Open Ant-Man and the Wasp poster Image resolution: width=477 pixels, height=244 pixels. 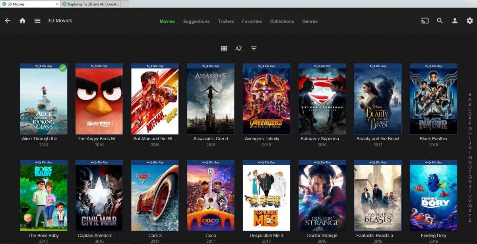tap(155, 99)
